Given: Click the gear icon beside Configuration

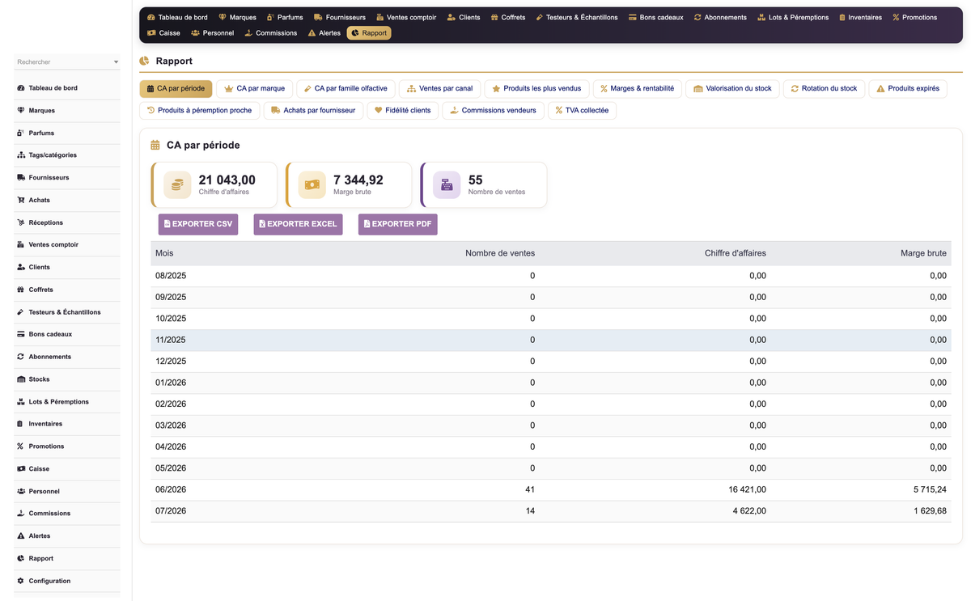Looking at the screenshot, I should coord(20,581).
